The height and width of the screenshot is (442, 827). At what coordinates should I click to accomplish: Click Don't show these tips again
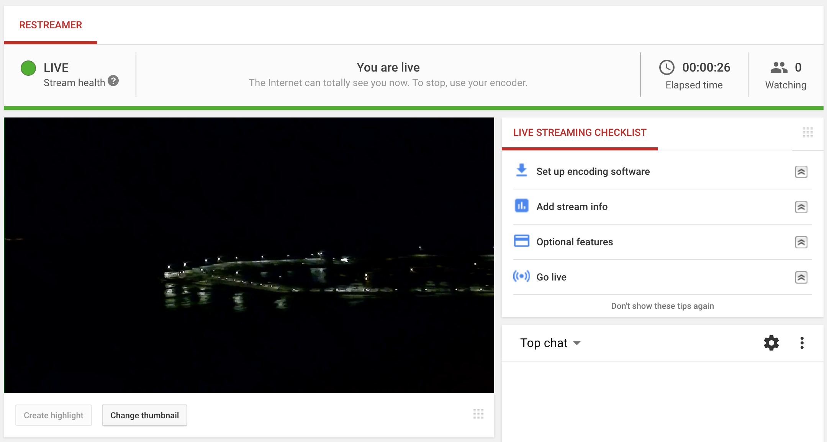[x=662, y=306]
